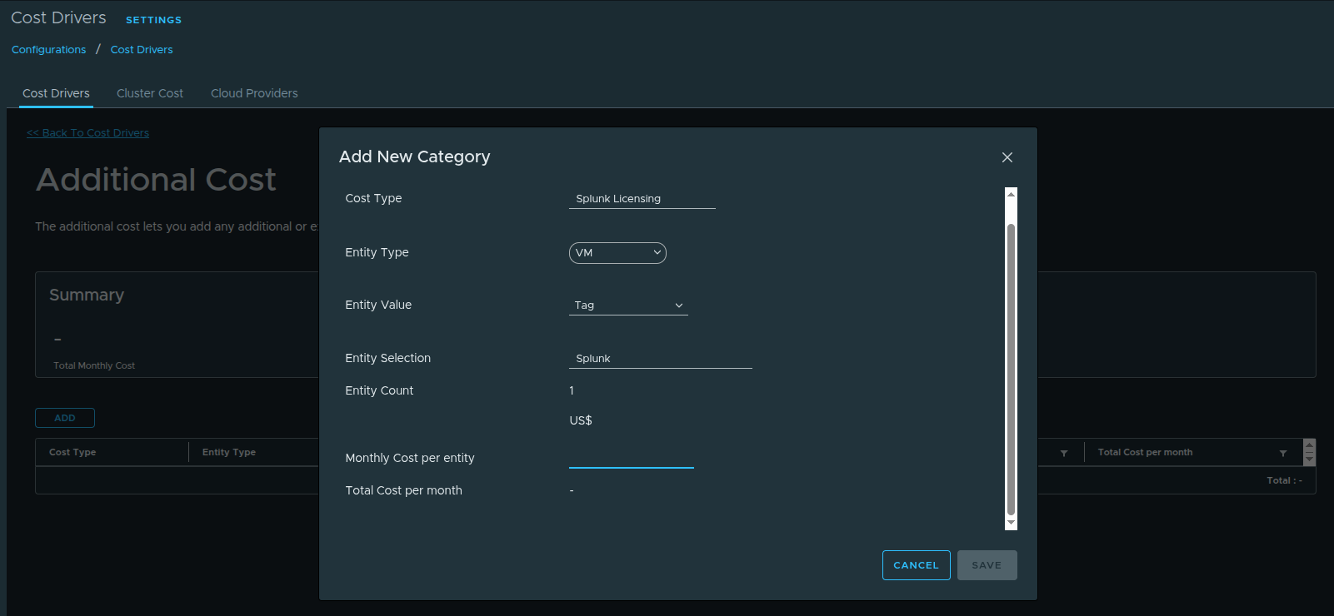Image resolution: width=1334 pixels, height=616 pixels.
Task: Close the Add New Category dialog
Action: [x=1007, y=157]
